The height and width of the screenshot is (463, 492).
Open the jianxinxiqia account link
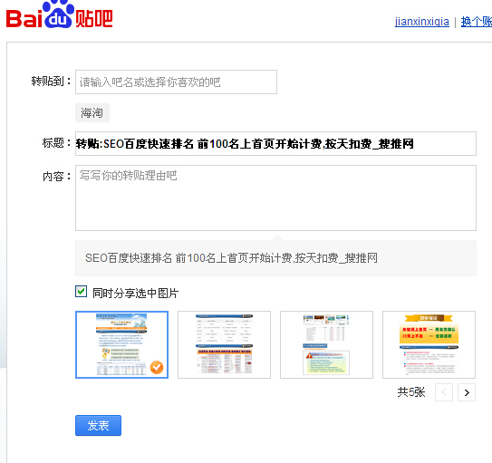[421, 22]
